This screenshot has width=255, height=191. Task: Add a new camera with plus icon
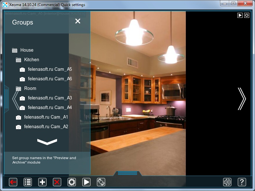point(42,182)
